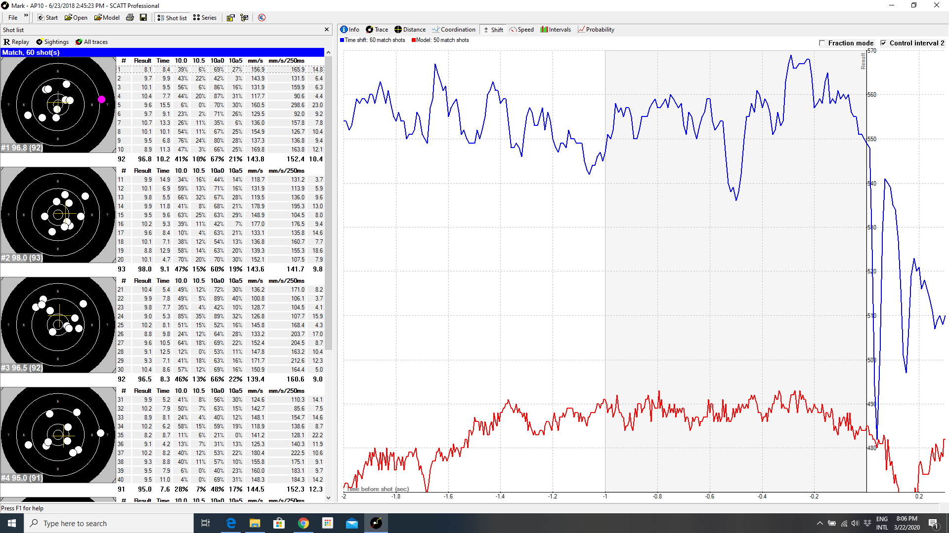Switch to the Series view
949x533 pixels.
pyautogui.click(x=205, y=18)
